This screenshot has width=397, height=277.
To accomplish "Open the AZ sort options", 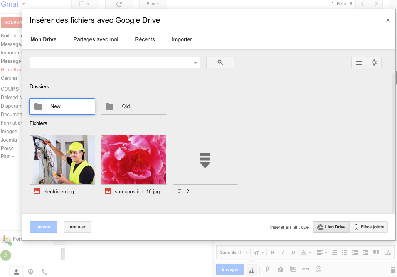I will pos(374,62).
